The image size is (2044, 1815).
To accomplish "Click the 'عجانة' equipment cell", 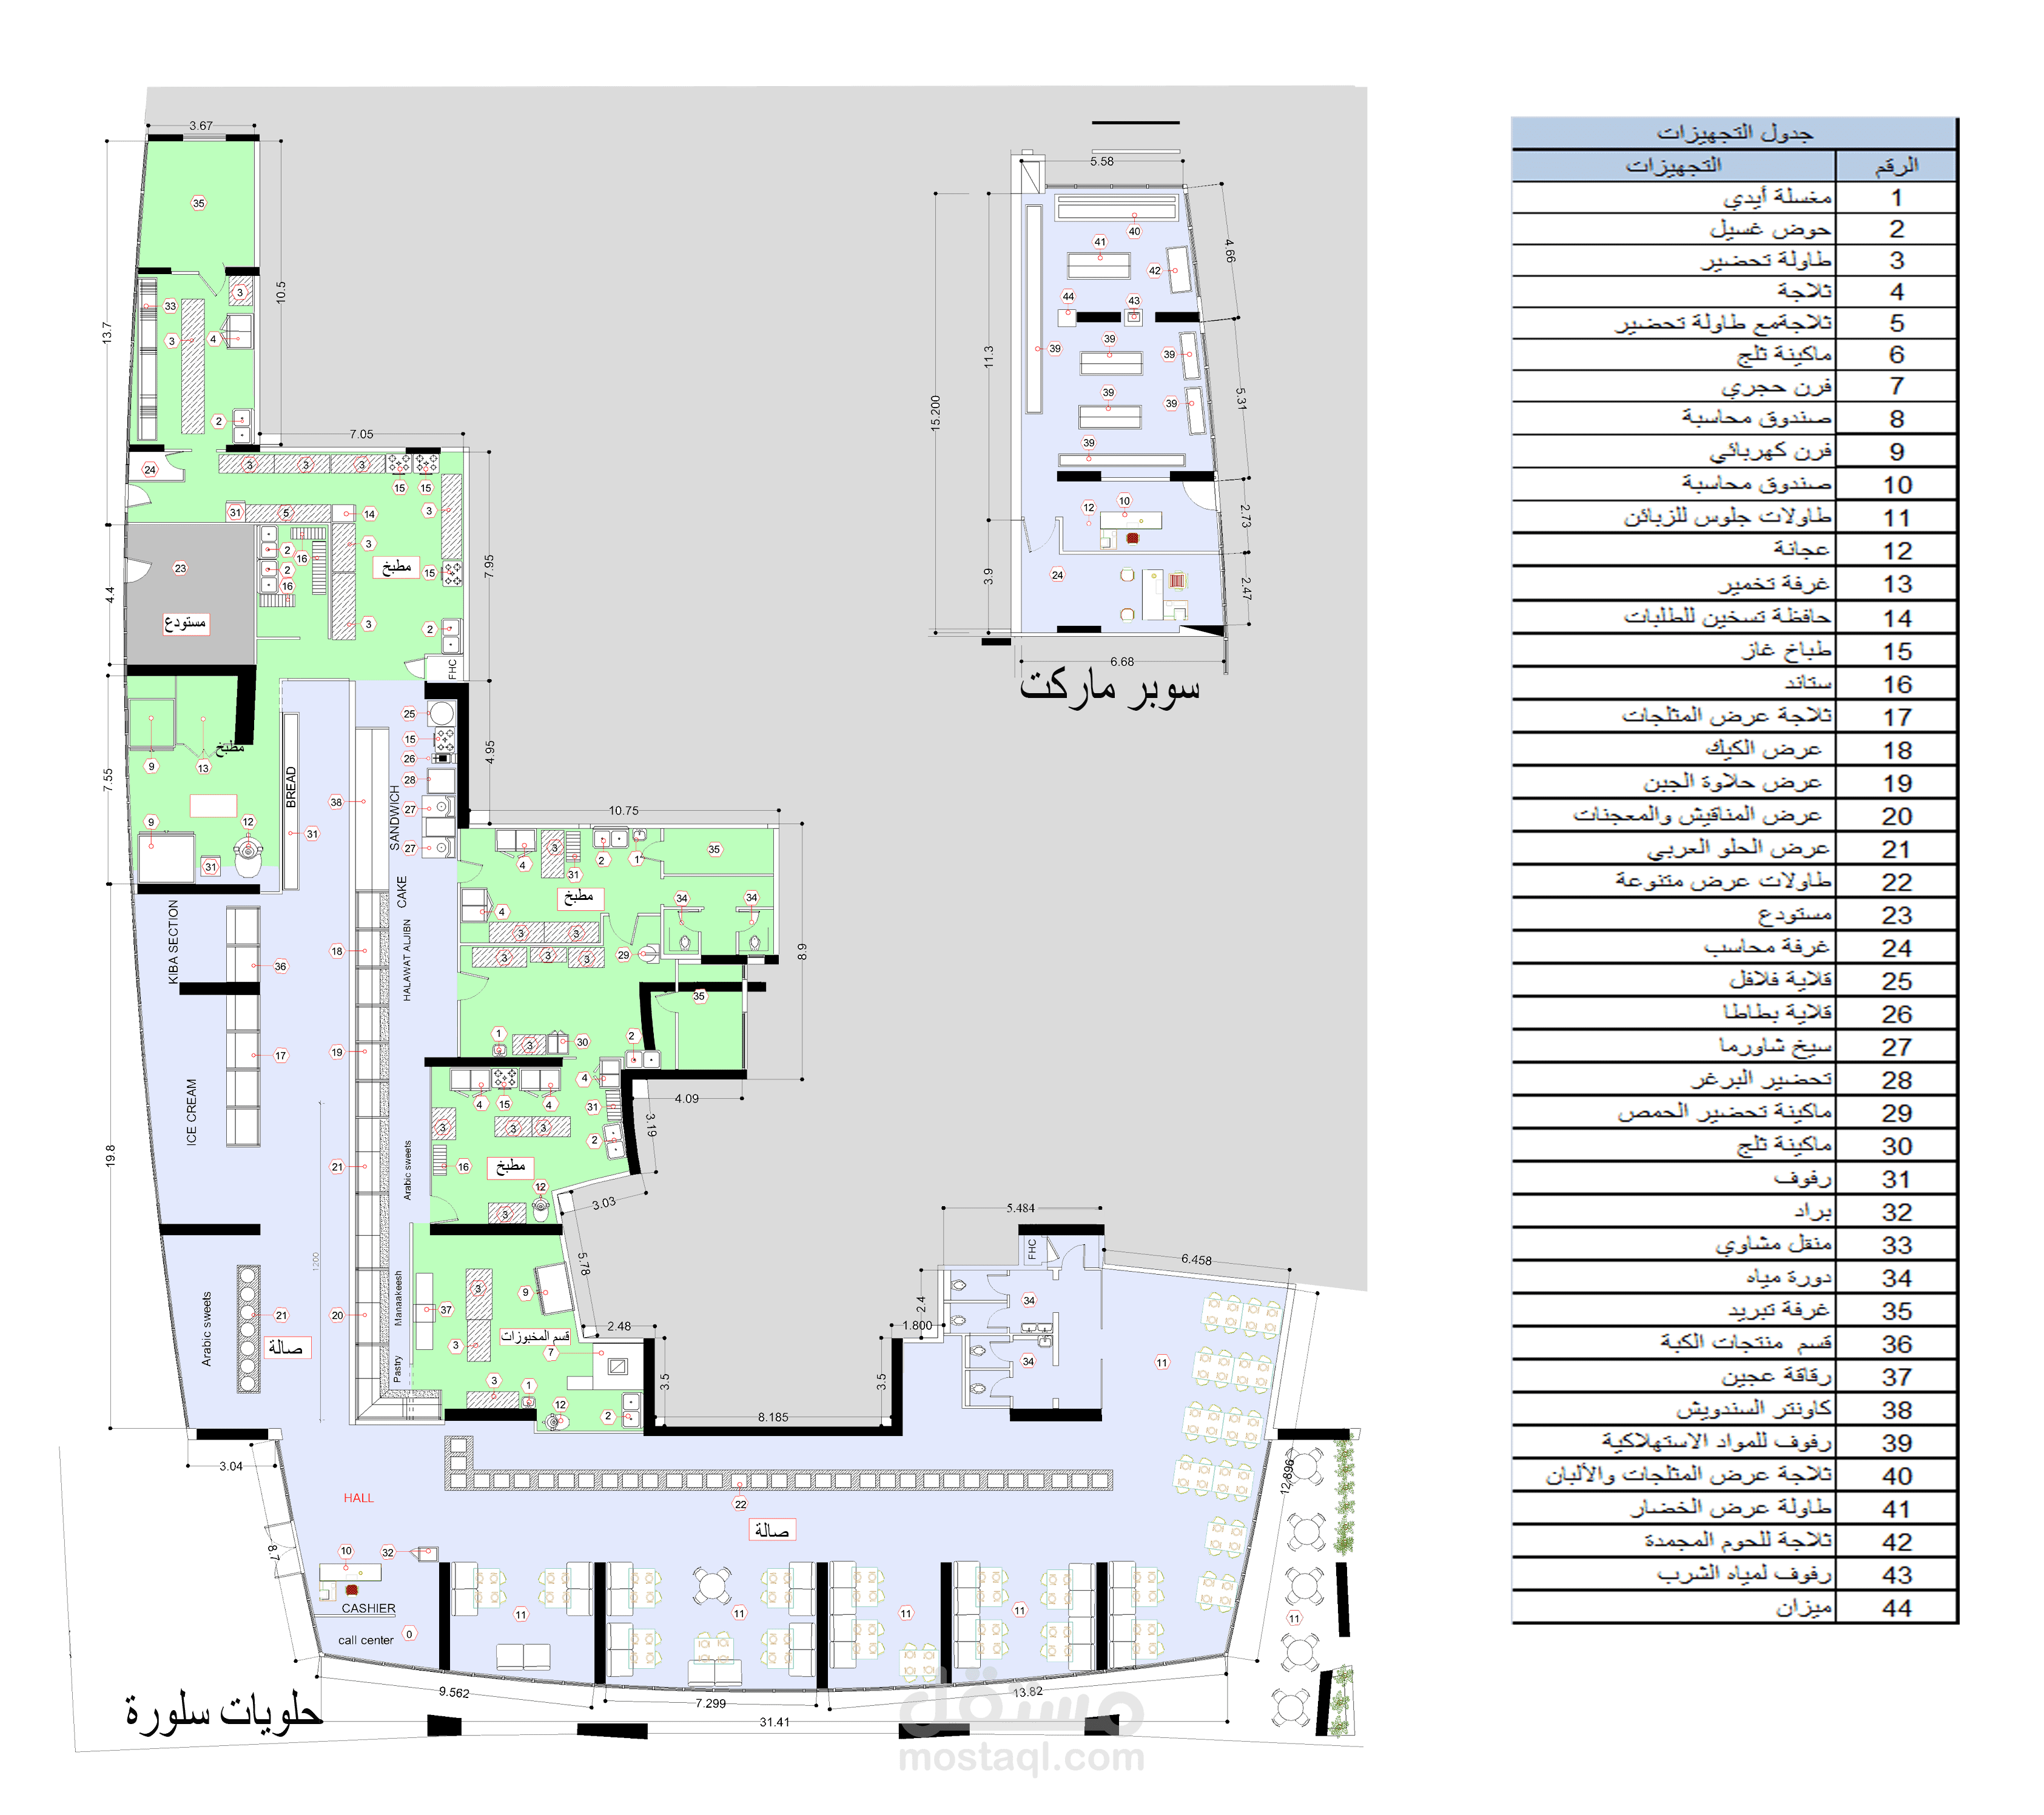I will (1803, 549).
